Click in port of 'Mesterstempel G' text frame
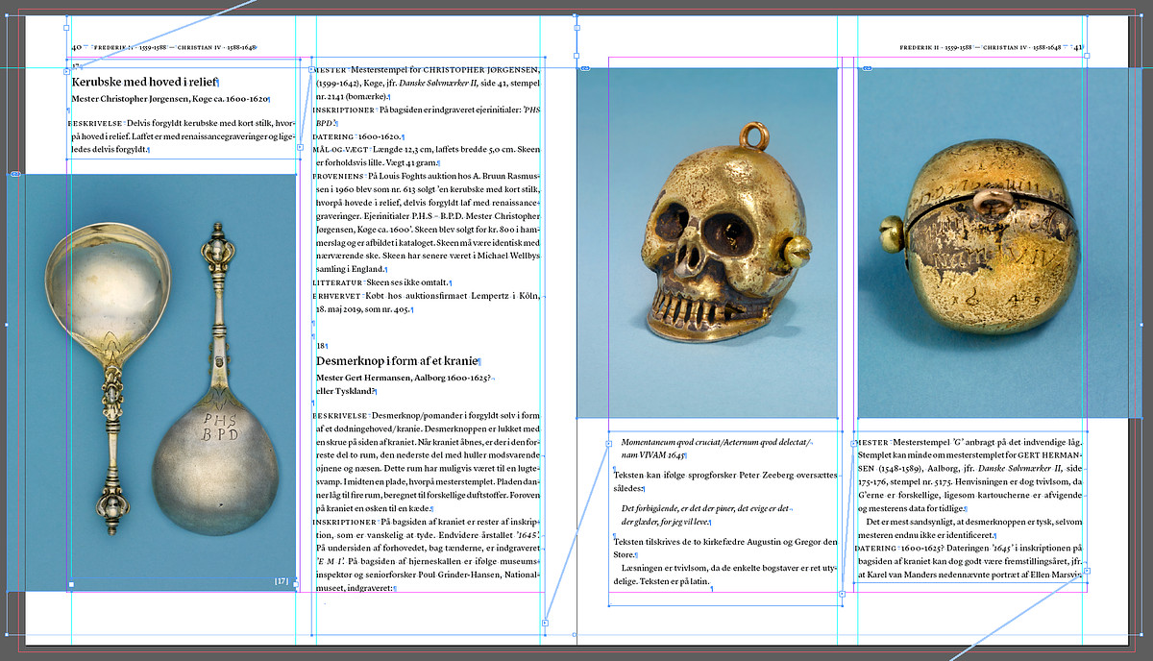 (x=854, y=444)
